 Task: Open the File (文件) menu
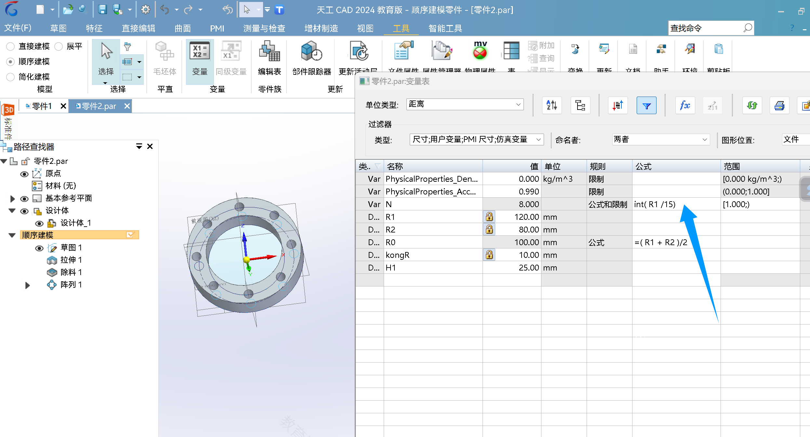18,28
